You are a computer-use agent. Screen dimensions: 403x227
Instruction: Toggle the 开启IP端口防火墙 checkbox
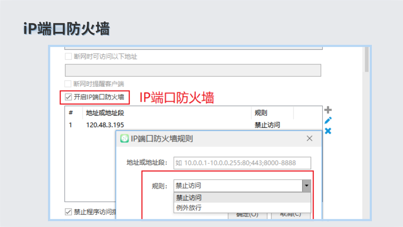68,97
